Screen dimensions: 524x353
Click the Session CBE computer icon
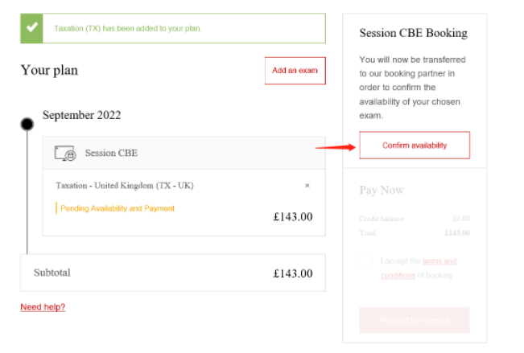click(x=65, y=153)
